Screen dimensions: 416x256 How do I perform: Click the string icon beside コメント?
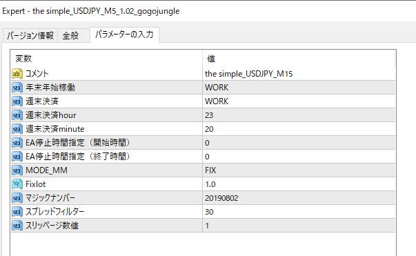point(17,74)
